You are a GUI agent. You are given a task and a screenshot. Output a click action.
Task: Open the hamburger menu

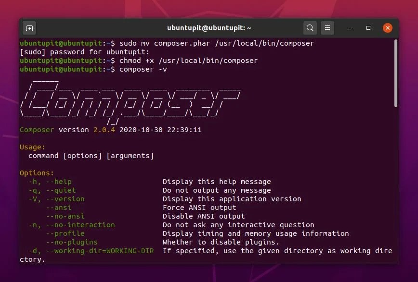coord(327,28)
